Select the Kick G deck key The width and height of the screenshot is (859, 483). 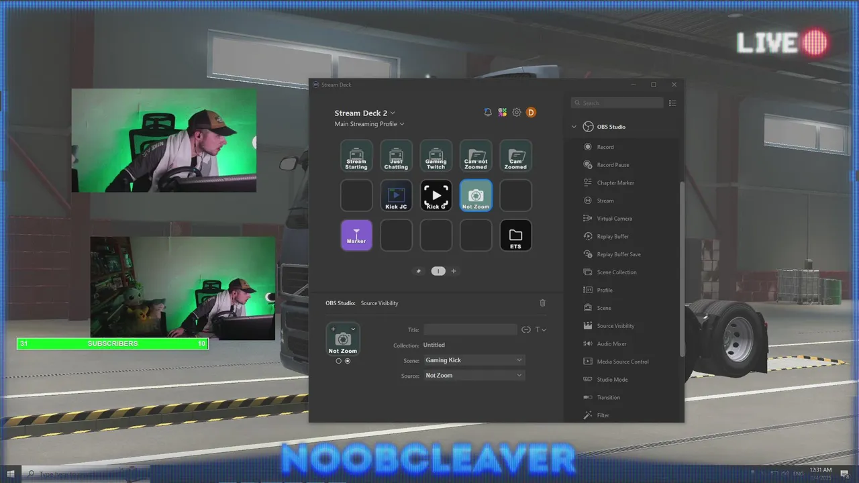[436, 195]
